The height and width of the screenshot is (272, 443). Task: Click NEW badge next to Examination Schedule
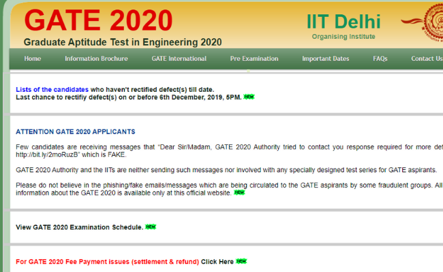pyautogui.click(x=151, y=227)
